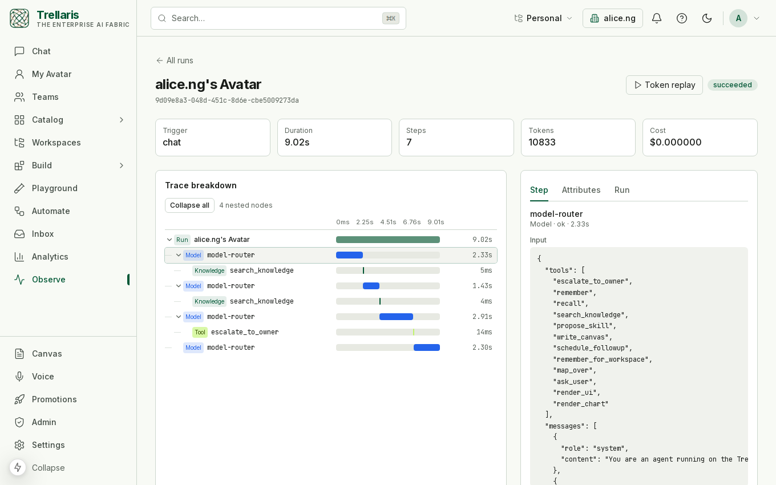Image resolution: width=776 pixels, height=485 pixels.
Task: Open the notifications bell icon
Action: 657,18
